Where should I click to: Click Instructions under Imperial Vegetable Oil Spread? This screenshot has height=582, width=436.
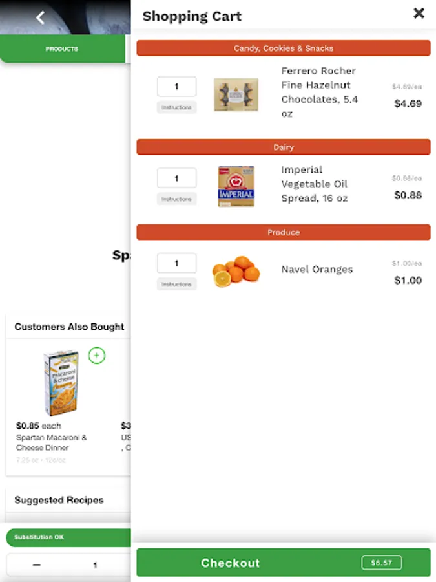[x=176, y=199]
